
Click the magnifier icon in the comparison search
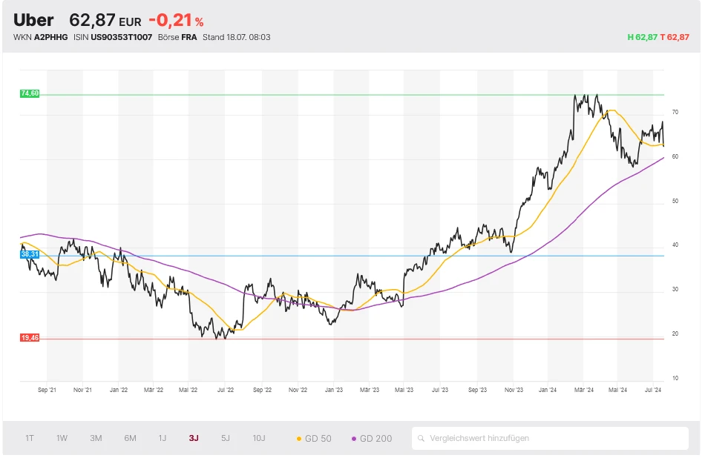(x=421, y=438)
